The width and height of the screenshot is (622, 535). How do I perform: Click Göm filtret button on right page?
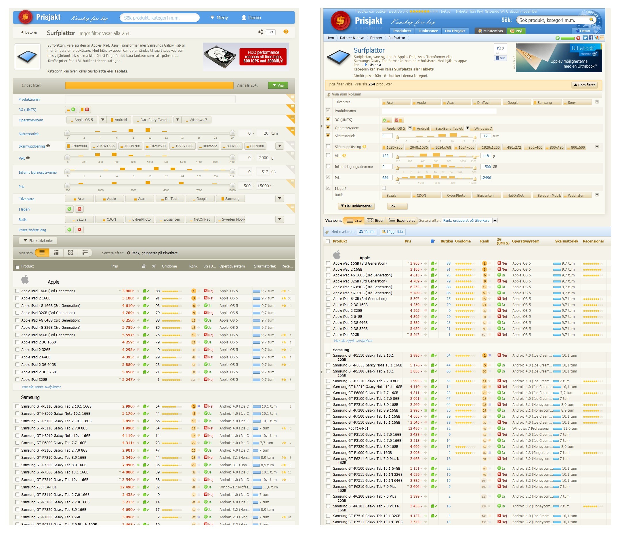[x=584, y=85]
